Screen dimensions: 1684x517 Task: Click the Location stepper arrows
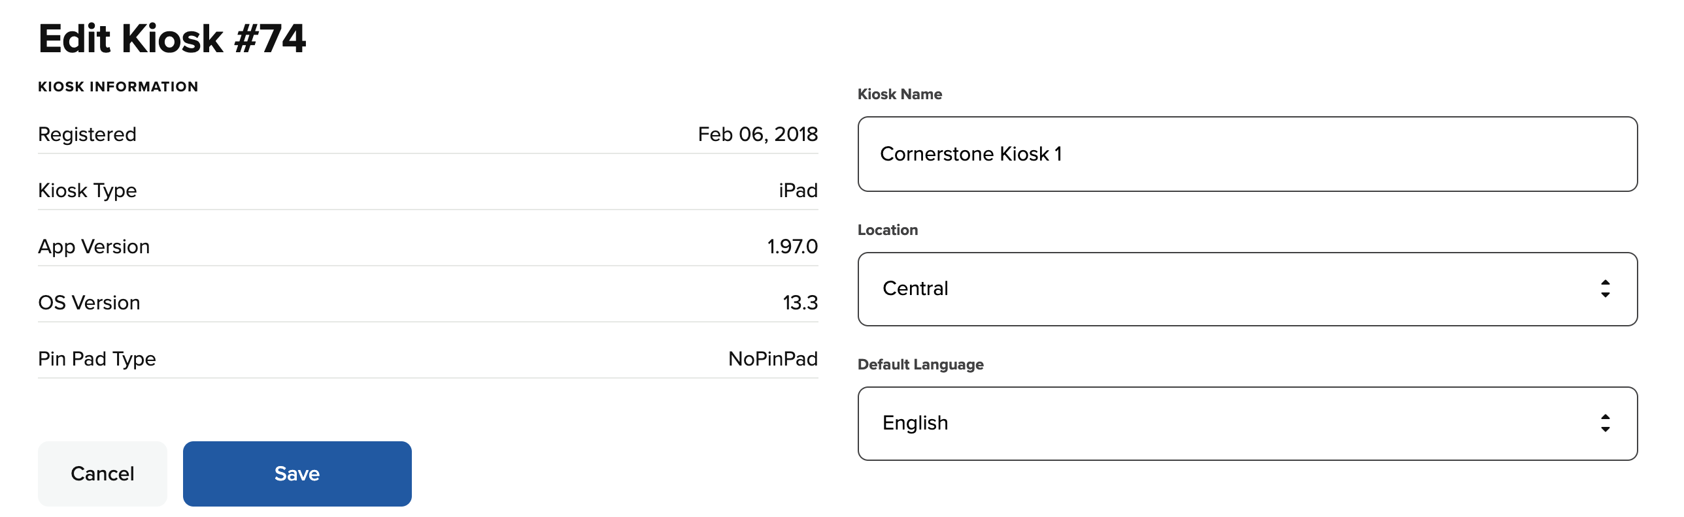click(x=1605, y=289)
